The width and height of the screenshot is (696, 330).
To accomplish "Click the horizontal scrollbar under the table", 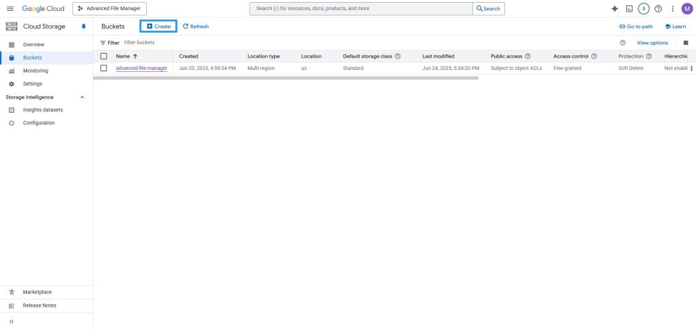I will [285, 78].
